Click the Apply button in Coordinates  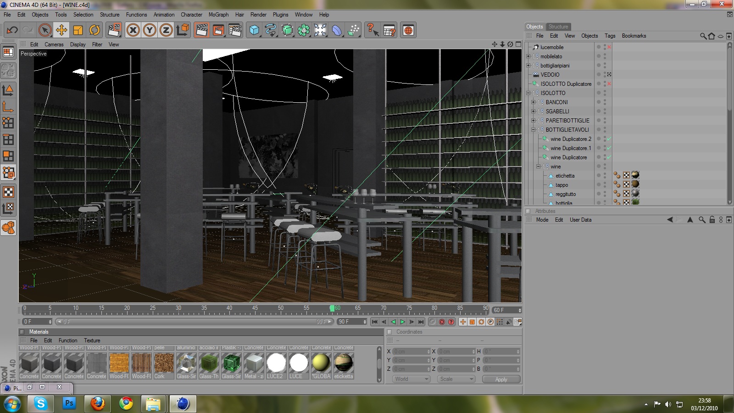(501, 380)
